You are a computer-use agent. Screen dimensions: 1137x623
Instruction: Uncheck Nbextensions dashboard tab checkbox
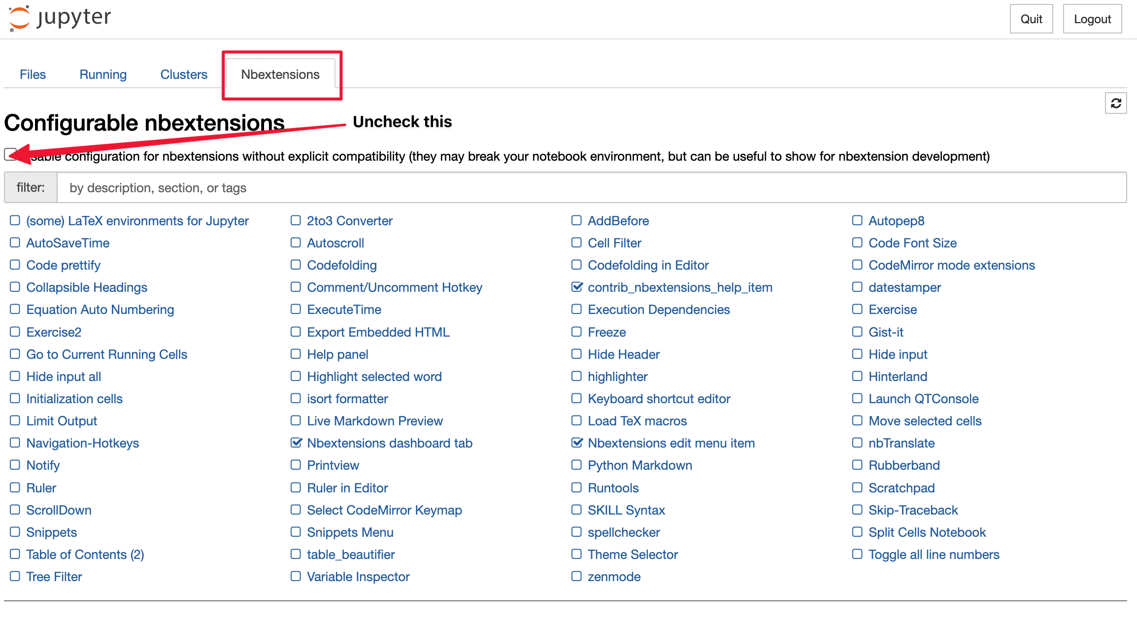(x=296, y=443)
